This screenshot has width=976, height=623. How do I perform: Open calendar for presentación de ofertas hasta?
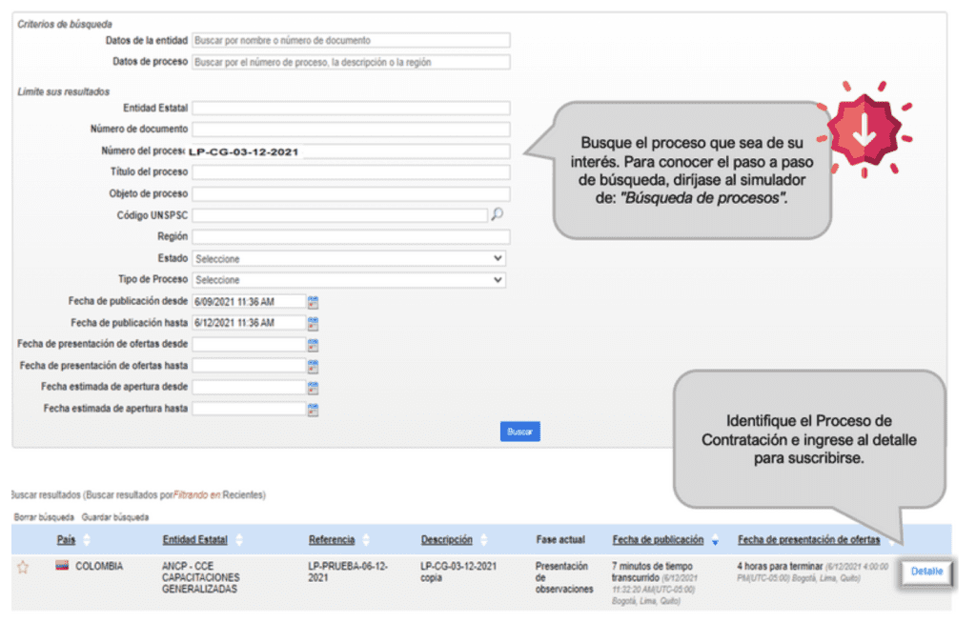pos(313,366)
